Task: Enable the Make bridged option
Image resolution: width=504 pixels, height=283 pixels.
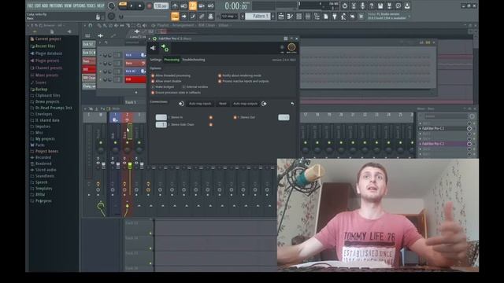Action: pyautogui.click(x=153, y=87)
